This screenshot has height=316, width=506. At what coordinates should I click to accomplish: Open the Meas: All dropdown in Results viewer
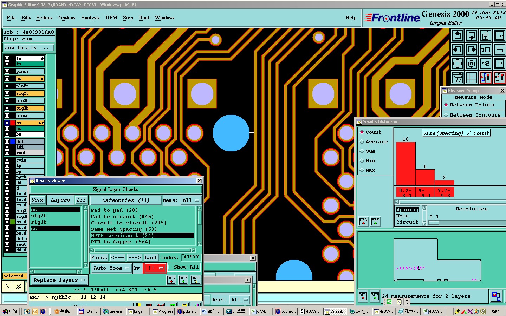pyautogui.click(x=191, y=200)
